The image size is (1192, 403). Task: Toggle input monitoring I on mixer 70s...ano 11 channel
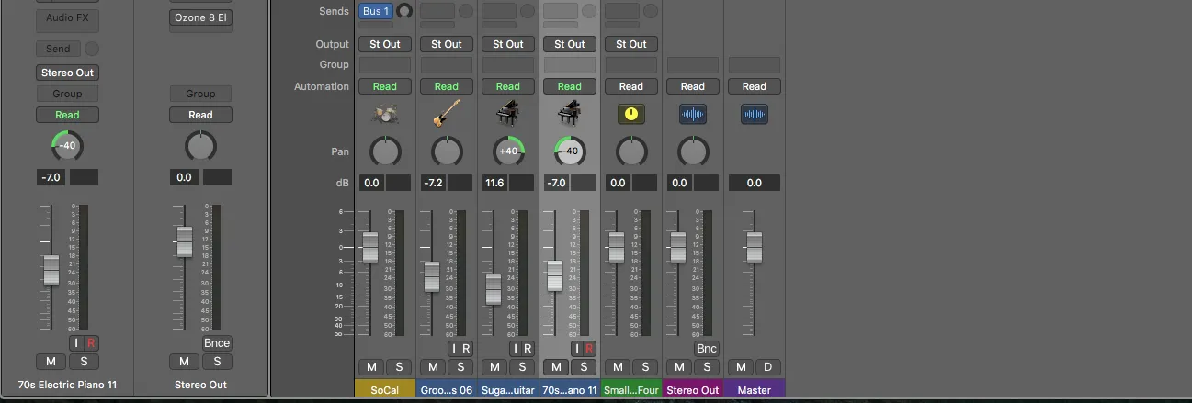click(x=576, y=349)
